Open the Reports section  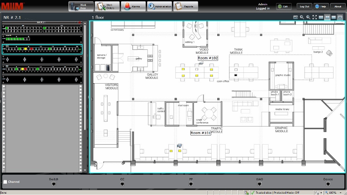186,6
